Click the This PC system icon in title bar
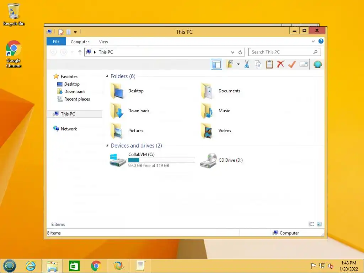 coord(49,32)
